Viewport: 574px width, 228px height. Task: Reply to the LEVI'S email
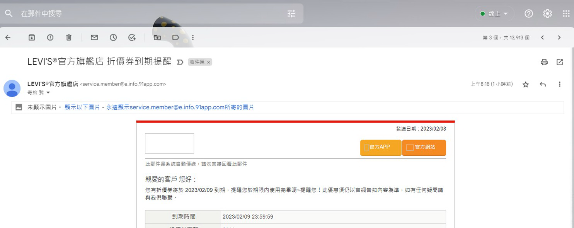pyautogui.click(x=543, y=84)
